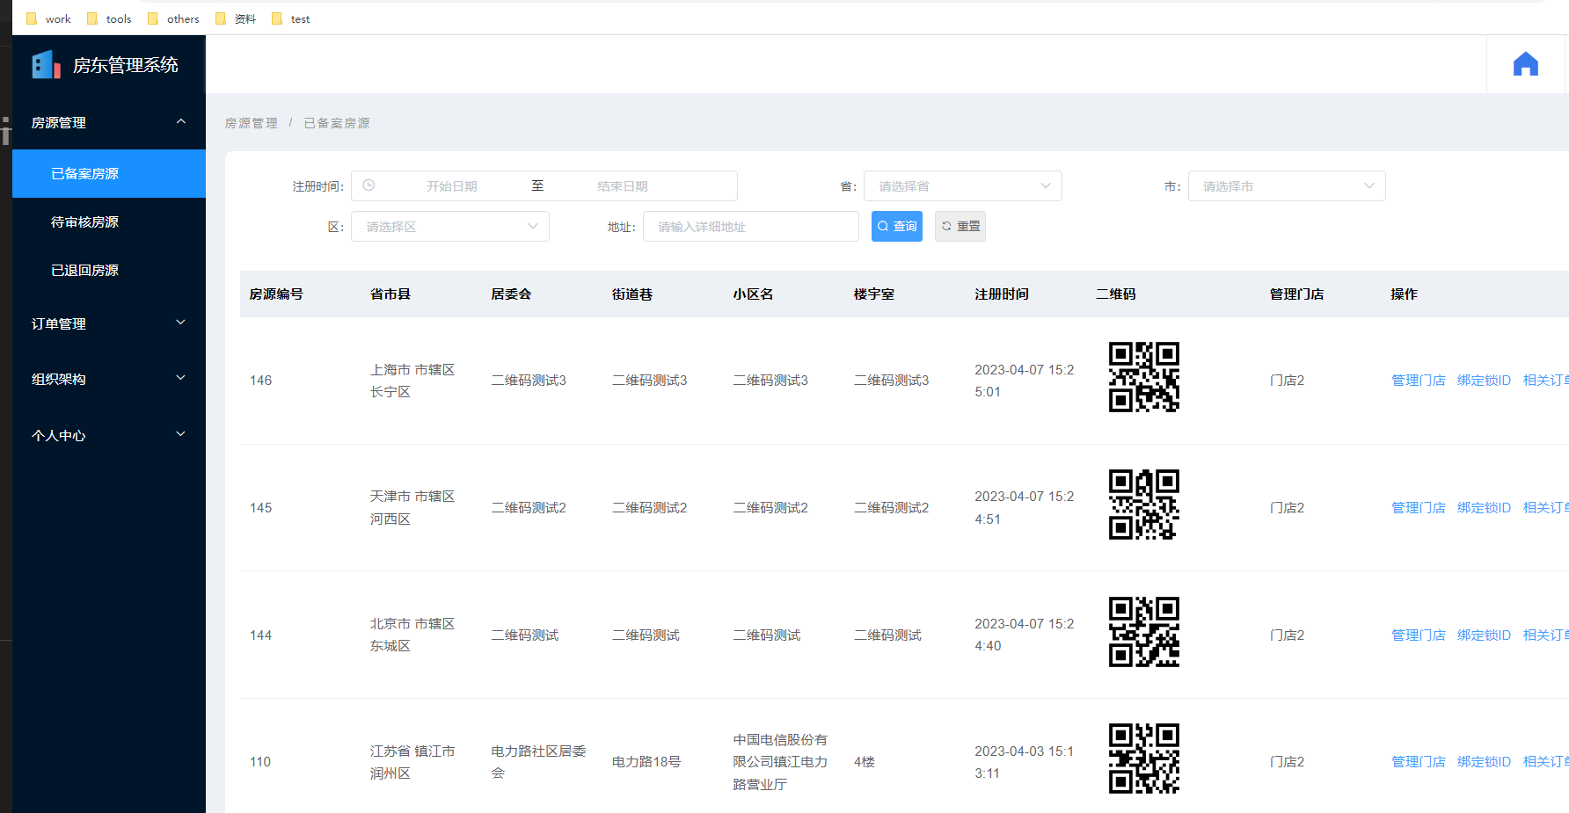
Task: Click 已备案房源 in the breadcrumb
Action: 337,123
